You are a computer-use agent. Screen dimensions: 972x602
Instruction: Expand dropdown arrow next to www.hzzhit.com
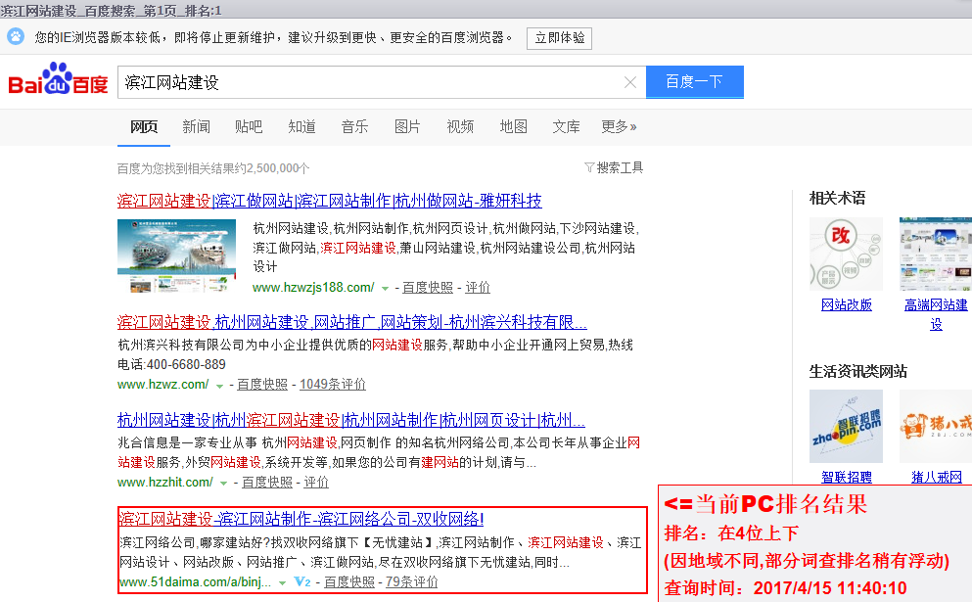pos(223,483)
